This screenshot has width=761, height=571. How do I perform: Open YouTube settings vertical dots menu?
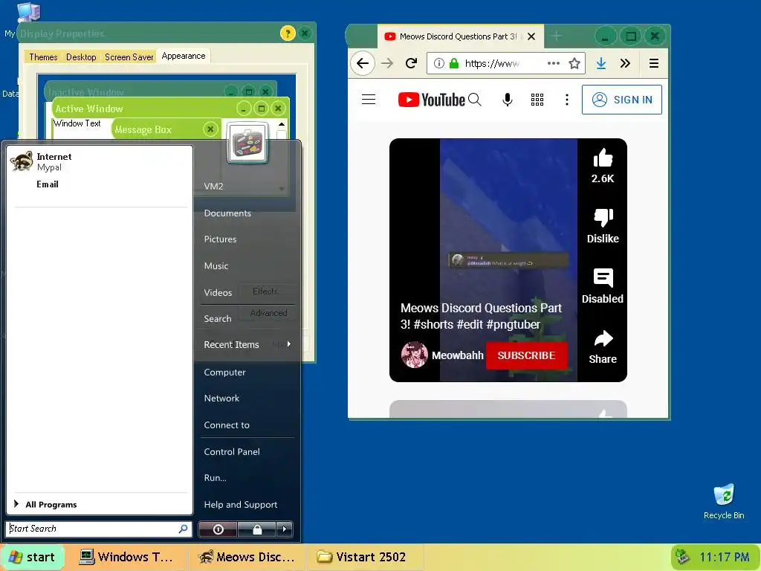(566, 100)
